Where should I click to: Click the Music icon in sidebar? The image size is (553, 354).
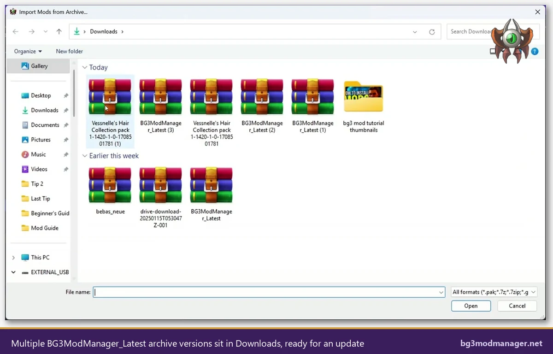[x=25, y=154]
